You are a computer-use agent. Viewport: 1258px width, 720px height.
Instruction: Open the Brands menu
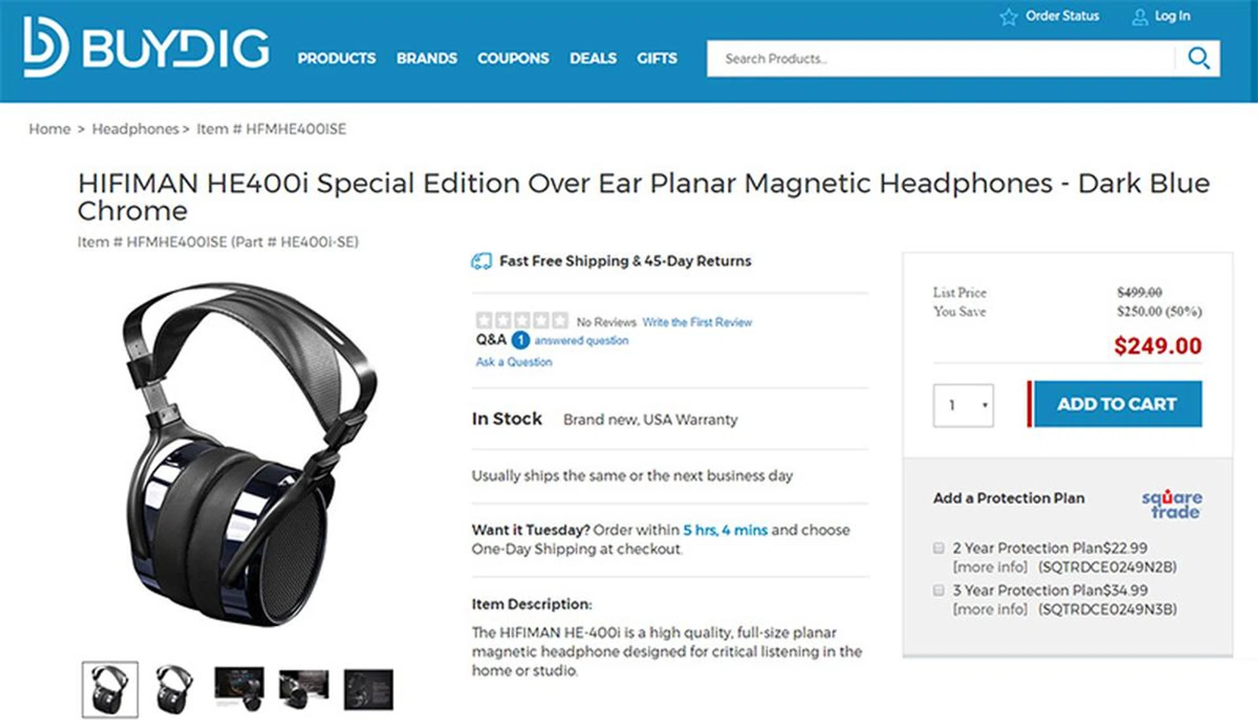click(427, 58)
